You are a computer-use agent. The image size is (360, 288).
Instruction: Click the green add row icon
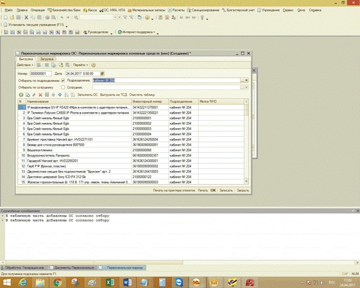pyautogui.click(x=21, y=95)
